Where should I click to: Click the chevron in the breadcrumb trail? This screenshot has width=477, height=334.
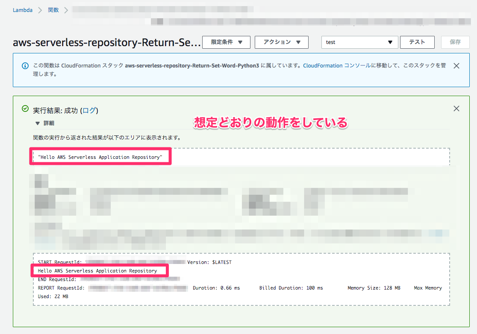pyautogui.click(x=41, y=9)
